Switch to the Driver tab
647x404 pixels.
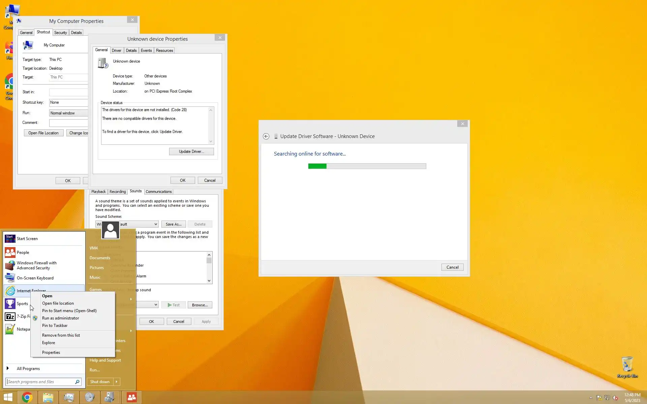tap(117, 50)
